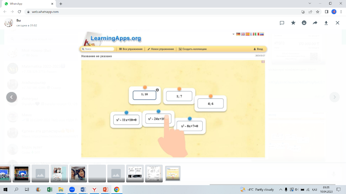
Task: Select the LearningApps screenshot thumbnail
Action: click(x=173, y=174)
